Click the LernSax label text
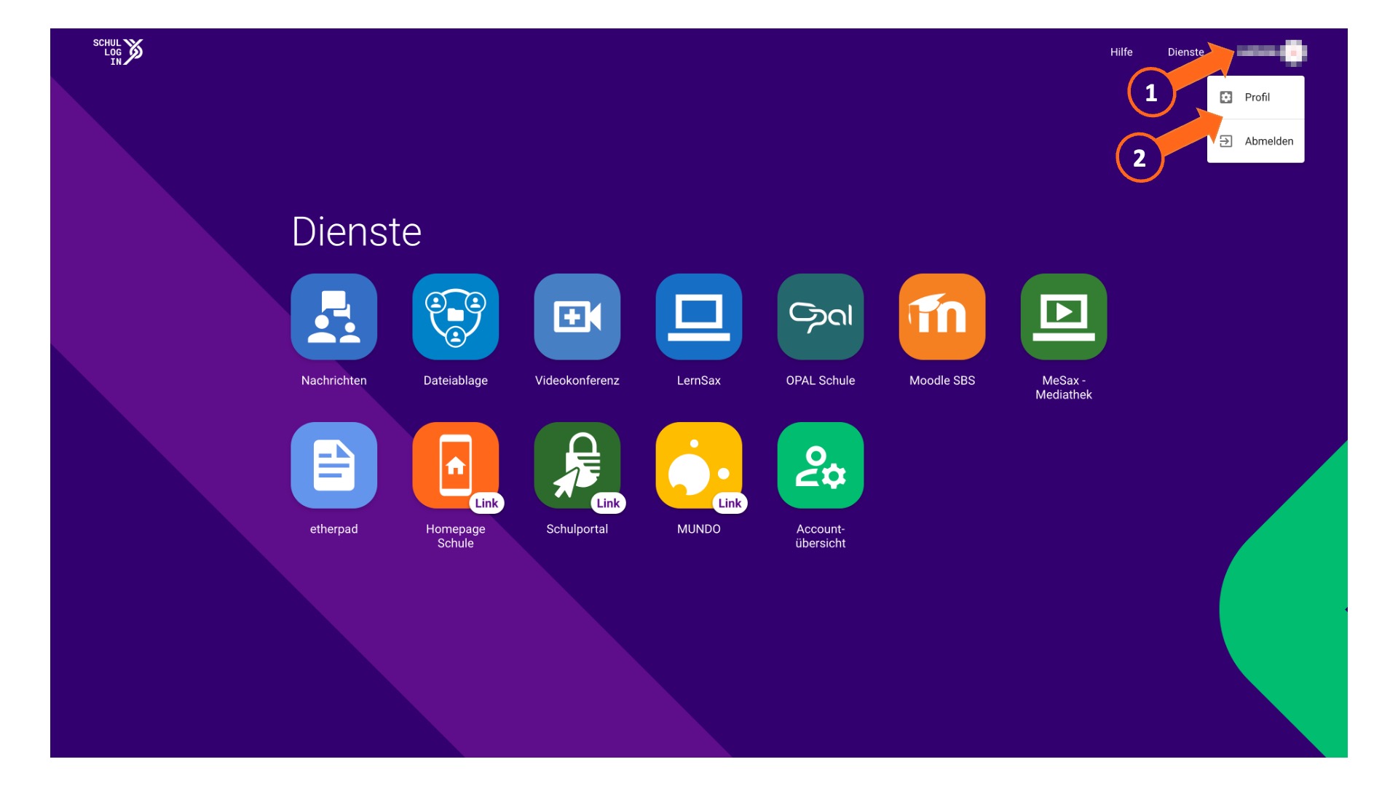This screenshot has height=786, width=1398. click(698, 381)
